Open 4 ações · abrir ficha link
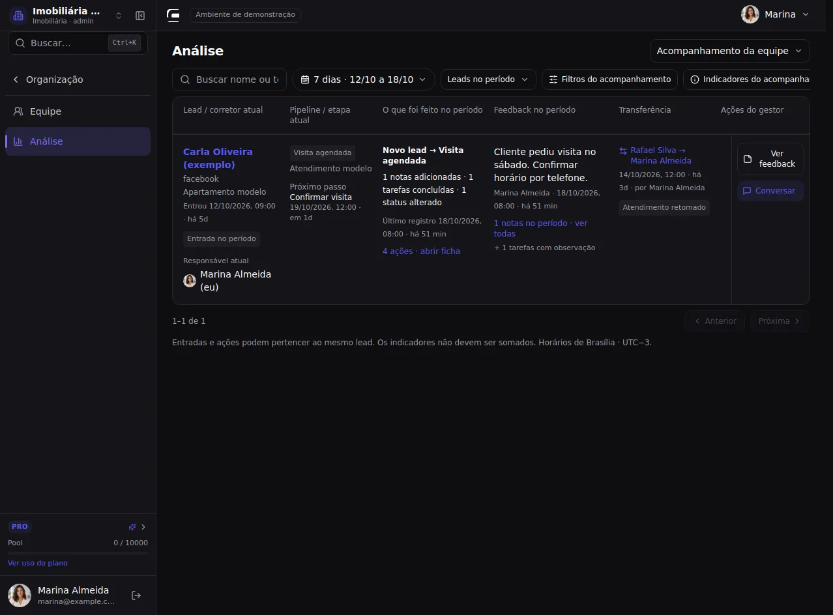 click(421, 251)
